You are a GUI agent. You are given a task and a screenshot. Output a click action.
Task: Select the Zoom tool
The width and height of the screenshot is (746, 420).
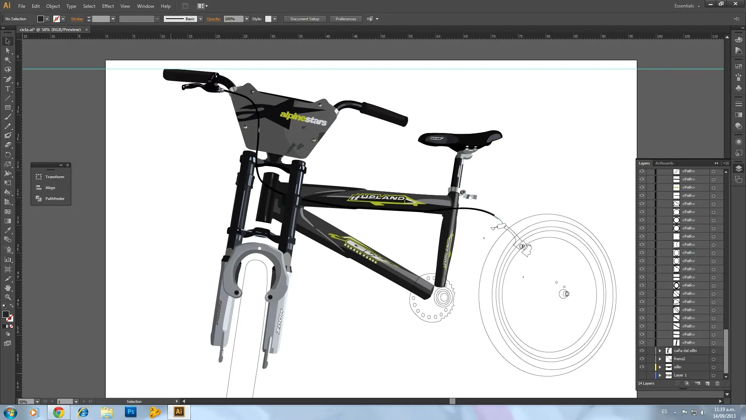[7, 297]
